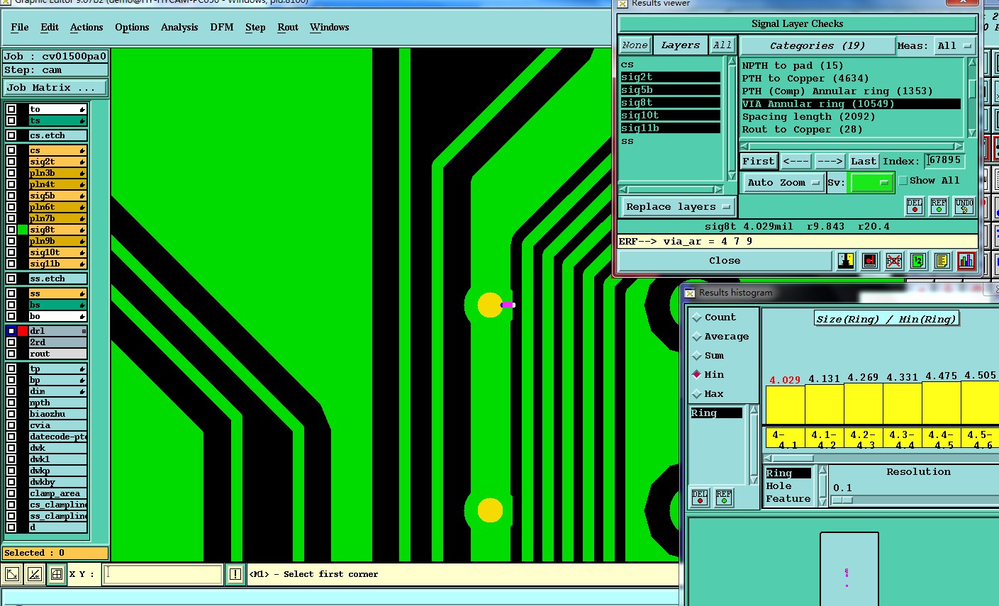
Task: Click the All layers button
Action: coord(722,45)
